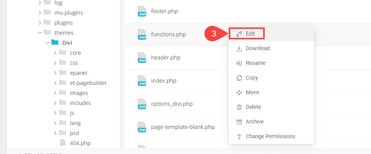Expand the includes folder chevron
The width and height of the screenshot is (371, 154).
click(55, 103)
